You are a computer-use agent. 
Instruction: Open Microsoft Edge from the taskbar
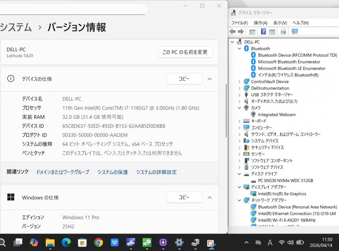click(66, 242)
